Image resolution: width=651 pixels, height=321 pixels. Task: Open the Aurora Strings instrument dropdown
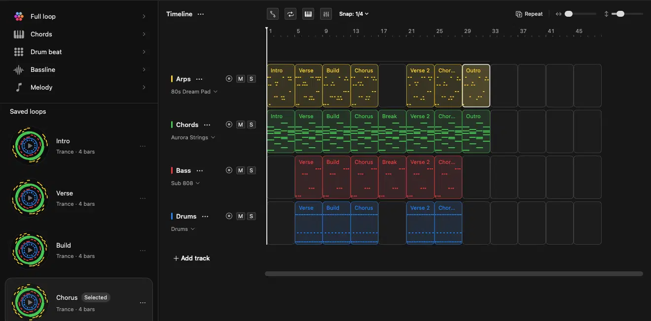click(193, 137)
